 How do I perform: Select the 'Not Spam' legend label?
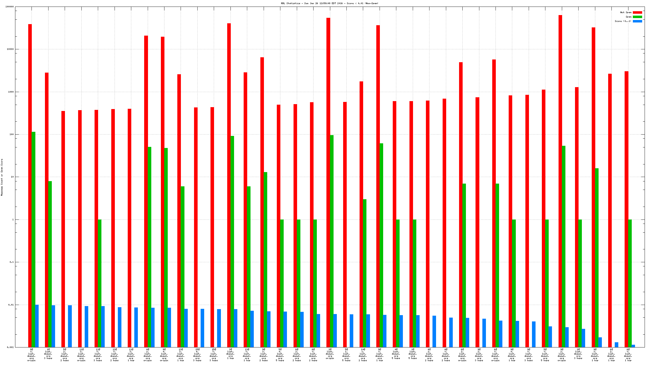pyautogui.click(x=626, y=12)
